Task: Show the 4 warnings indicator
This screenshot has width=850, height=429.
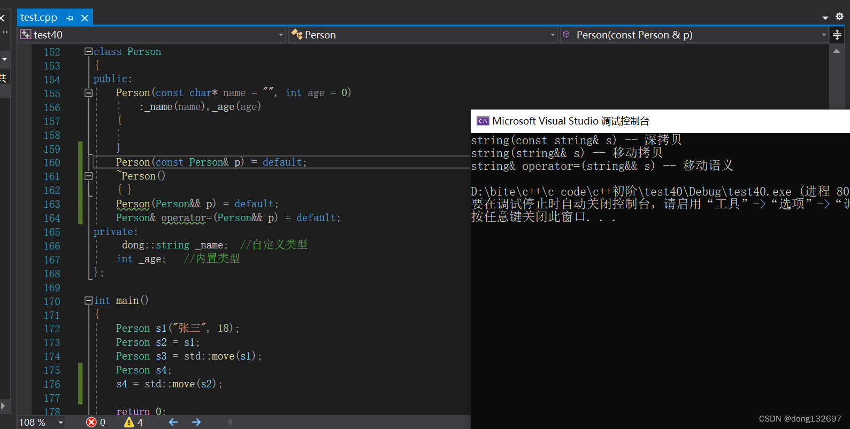Action: (x=133, y=423)
